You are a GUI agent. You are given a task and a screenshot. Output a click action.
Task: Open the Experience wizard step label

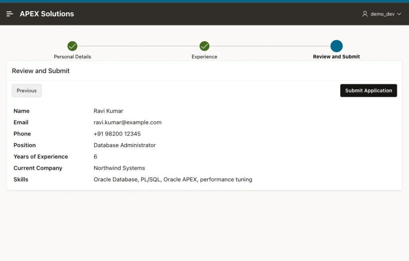point(204,57)
